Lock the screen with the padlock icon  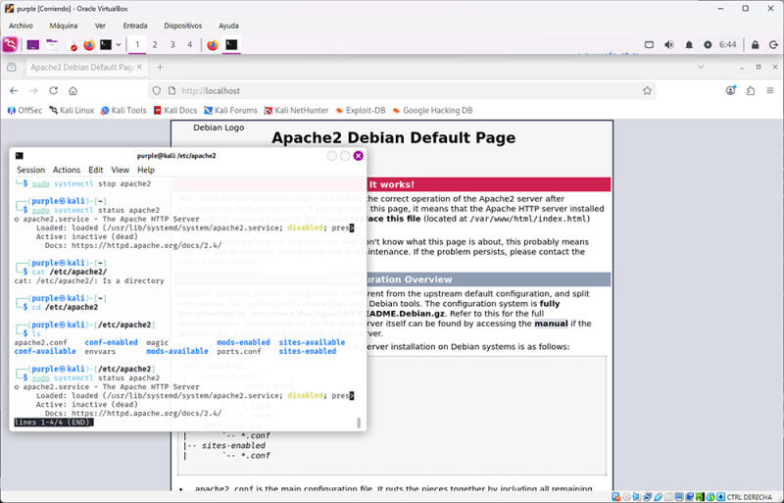tap(755, 44)
